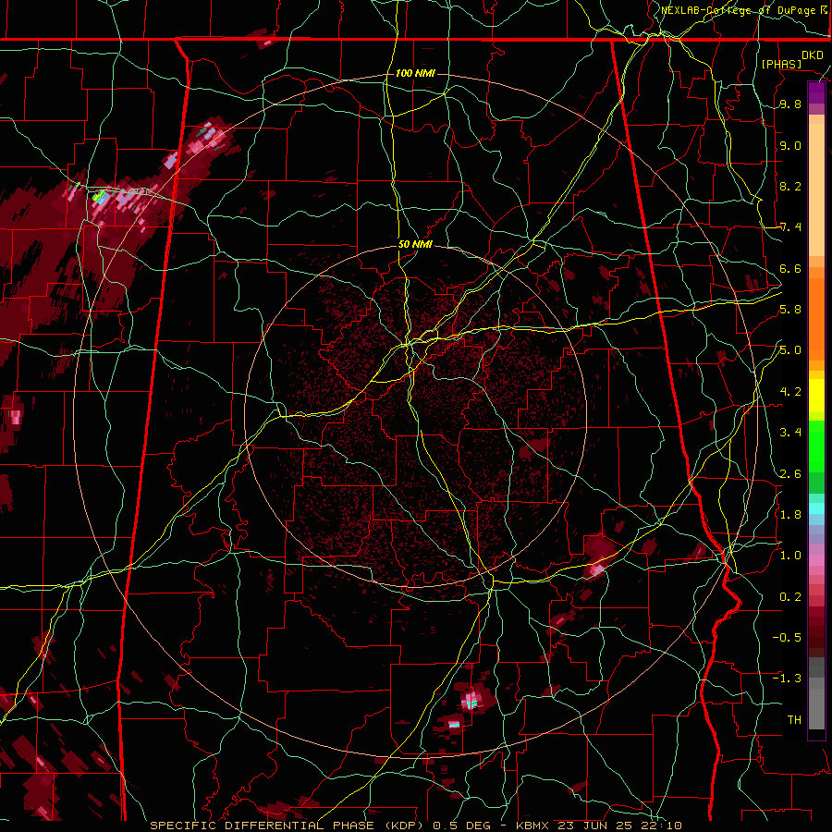Click the "TH" threshold label
The image size is (832, 832).
pos(794,720)
